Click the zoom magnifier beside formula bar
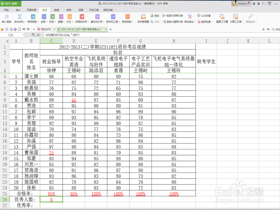 click(33, 35)
